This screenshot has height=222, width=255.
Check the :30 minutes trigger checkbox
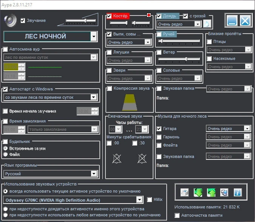pyautogui.click(x=134, y=143)
